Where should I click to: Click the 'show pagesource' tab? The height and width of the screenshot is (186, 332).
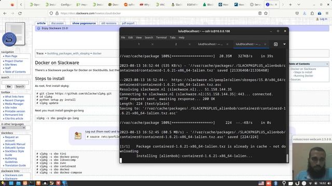84,23
